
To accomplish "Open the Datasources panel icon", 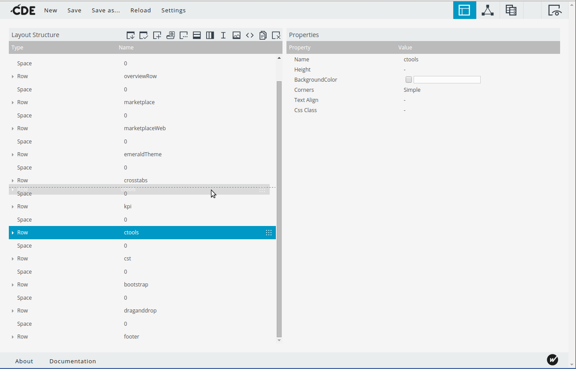I will pyautogui.click(x=511, y=10).
